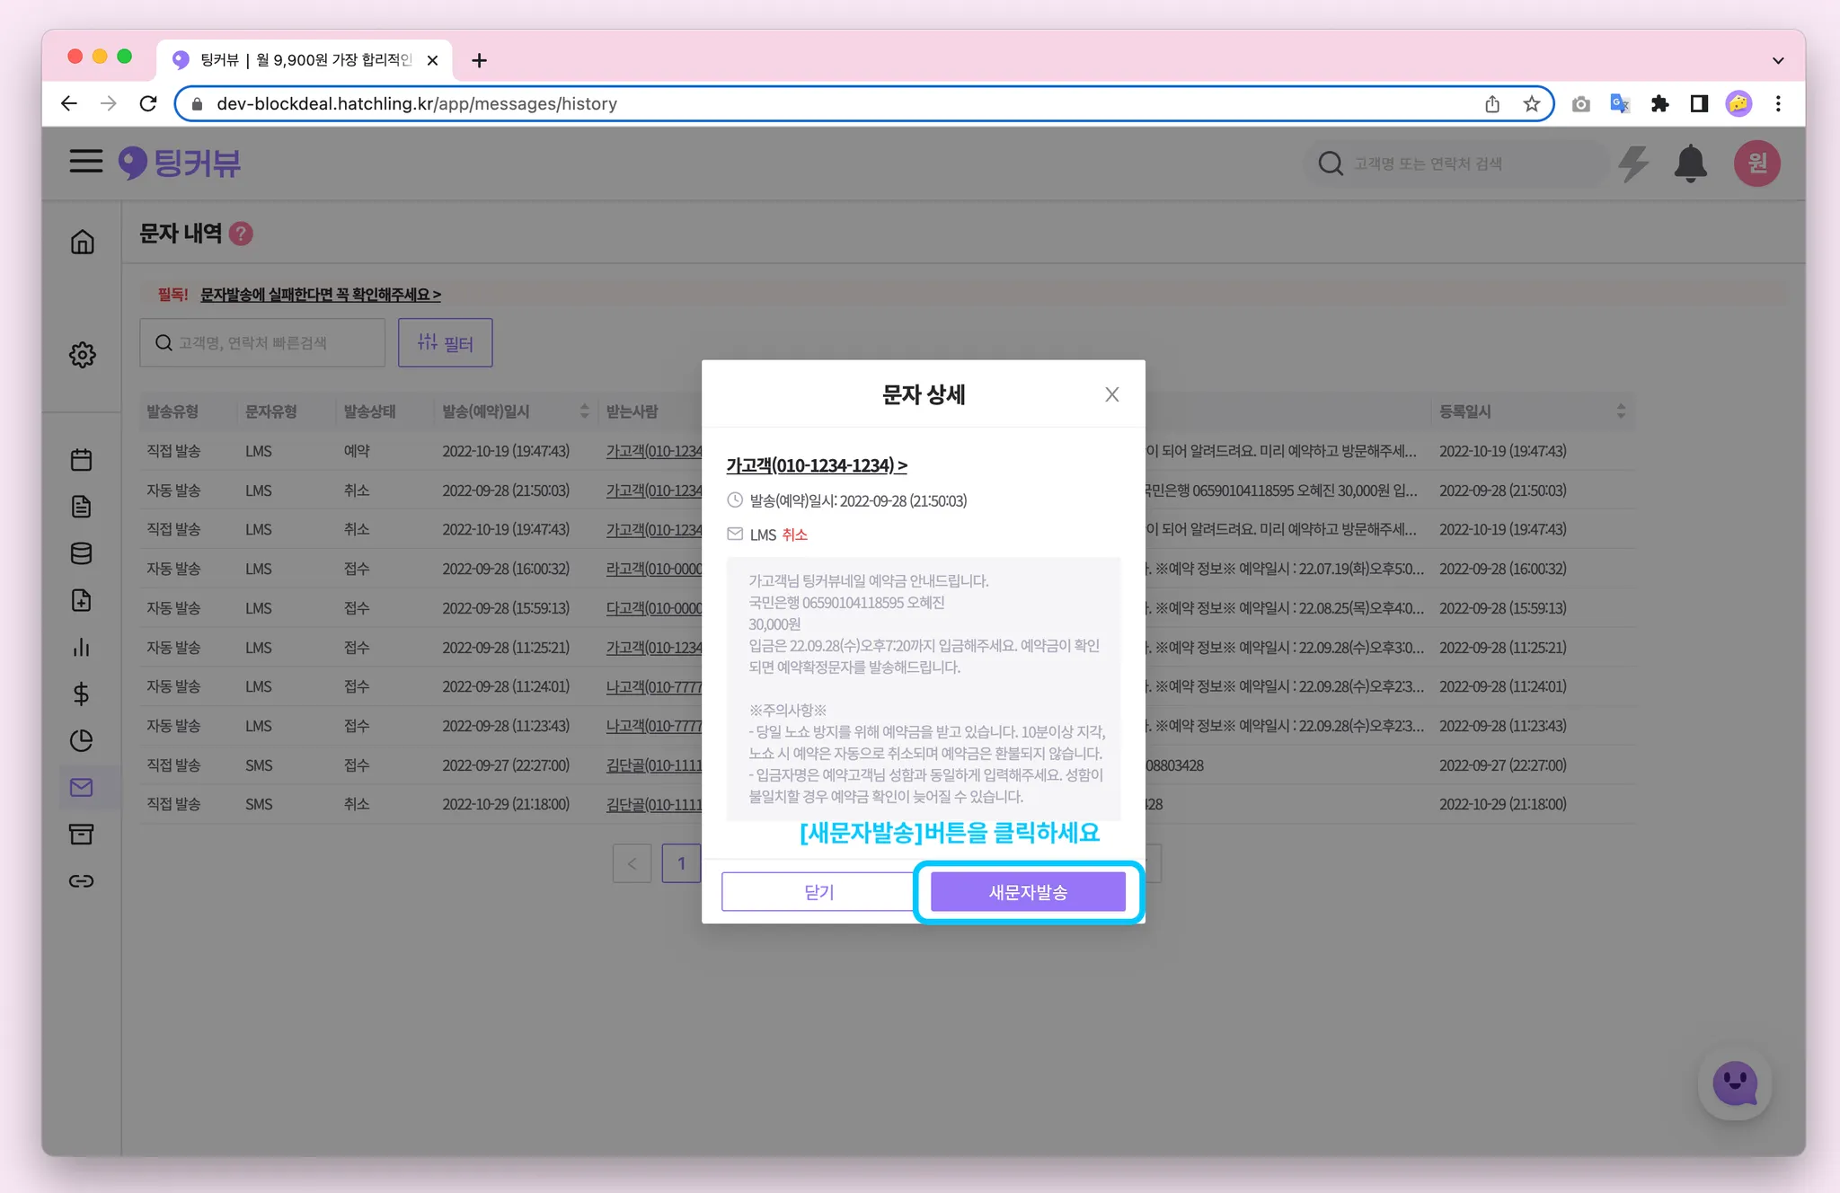Sort by 발송(예약)일시 column arrows

(585, 411)
